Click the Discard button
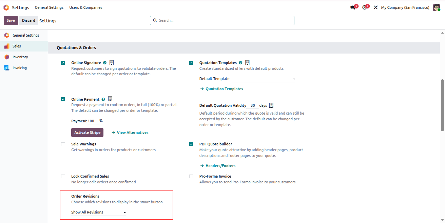The height and width of the screenshot is (223, 445). pyautogui.click(x=28, y=20)
